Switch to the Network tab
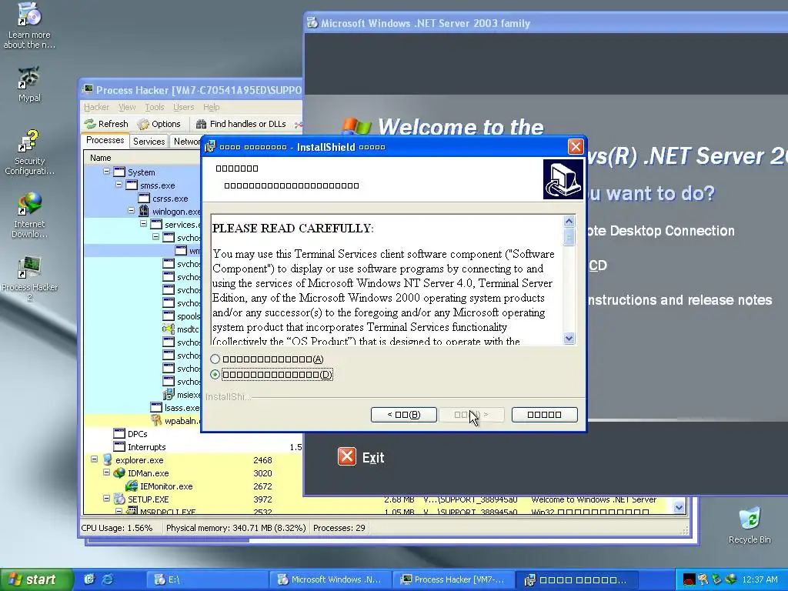The image size is (788, 591). coord(186,142)
